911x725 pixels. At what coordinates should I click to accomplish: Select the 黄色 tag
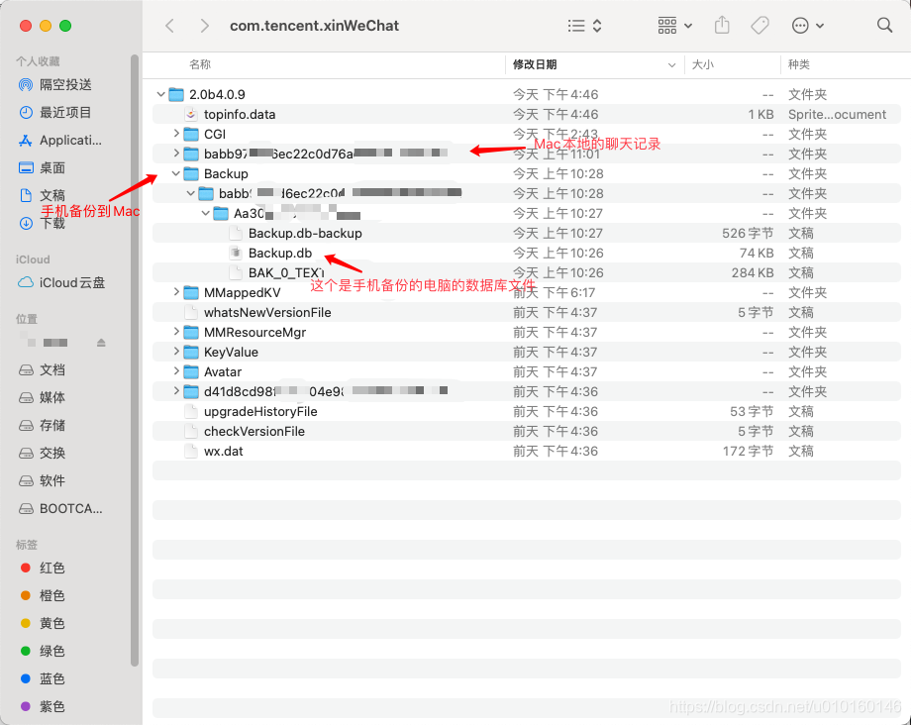(x=42, y=623)
